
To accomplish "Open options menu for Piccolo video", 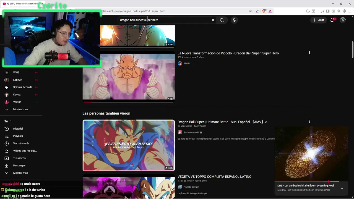I will [309, 53].
